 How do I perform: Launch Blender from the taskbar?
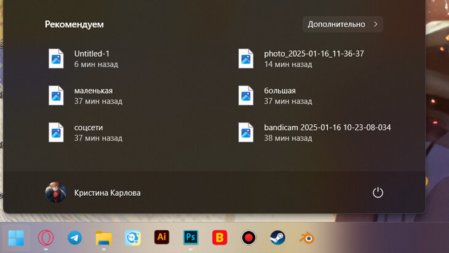tap(306, 238)
